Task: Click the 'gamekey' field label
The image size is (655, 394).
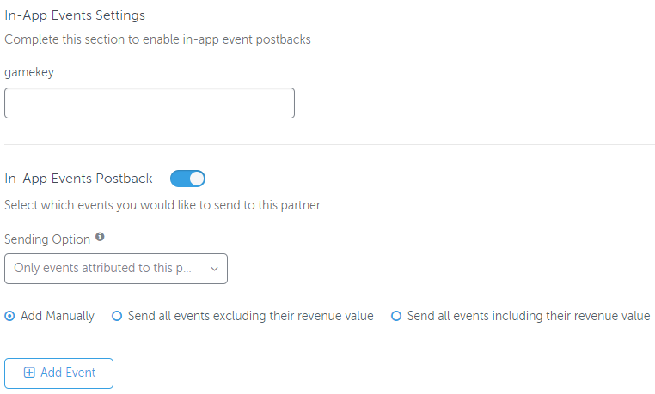Action: (29, 72)
